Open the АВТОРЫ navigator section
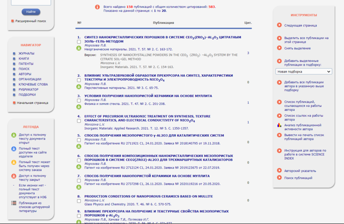Screen dimensions: 344x224 [25, 74]
